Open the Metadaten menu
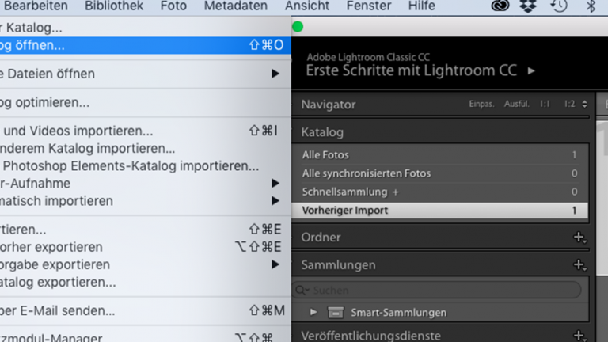 pyautogui.click(x=236, y=6)
